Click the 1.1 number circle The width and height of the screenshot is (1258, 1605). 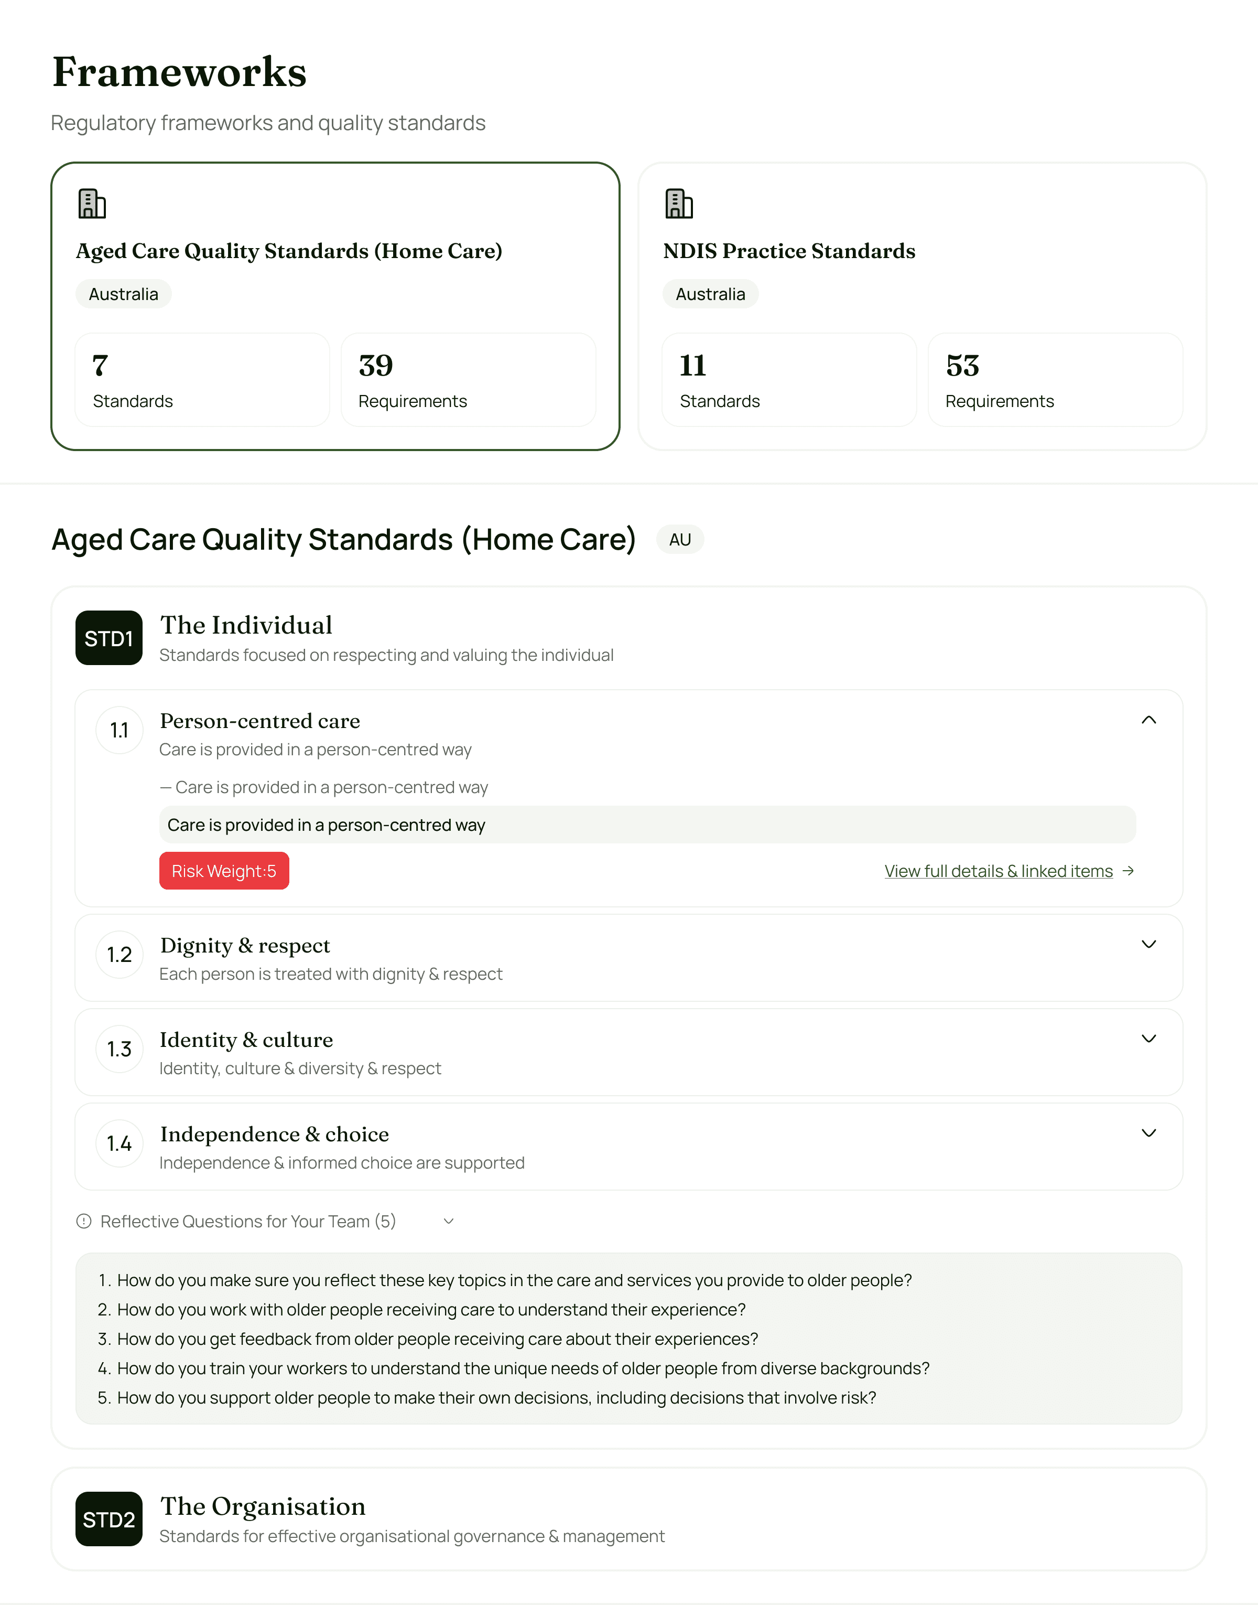tap(118, 730)
